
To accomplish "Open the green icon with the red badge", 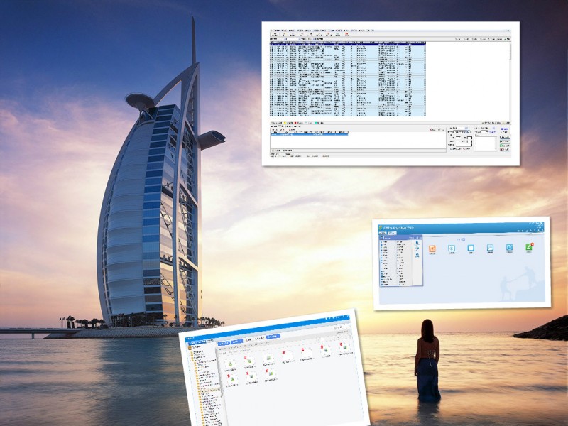I will (529, 247).
